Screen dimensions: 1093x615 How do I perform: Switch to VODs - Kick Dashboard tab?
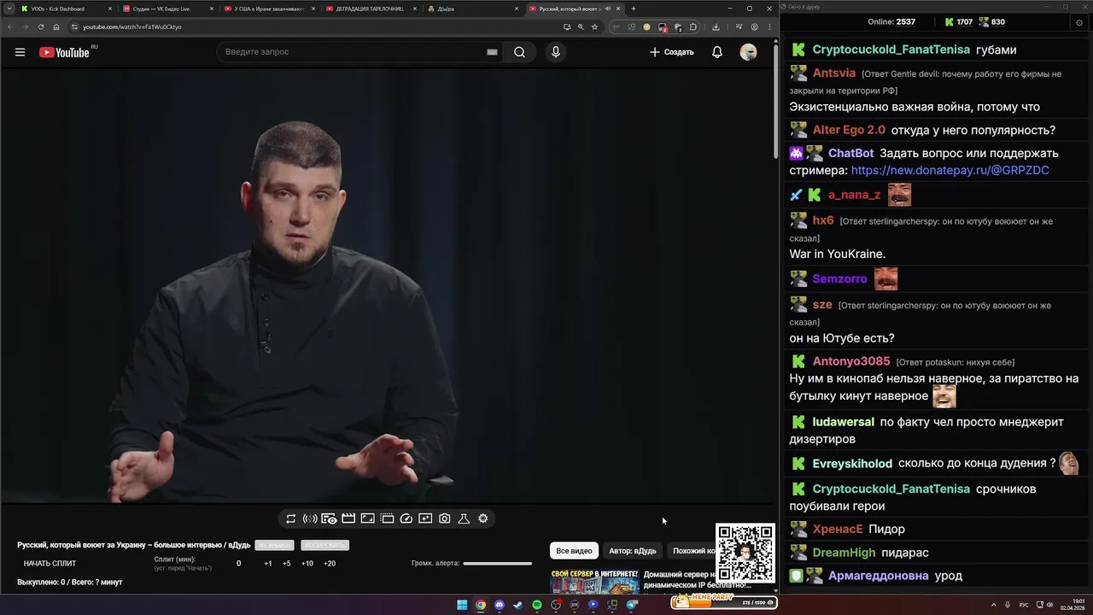67,9
